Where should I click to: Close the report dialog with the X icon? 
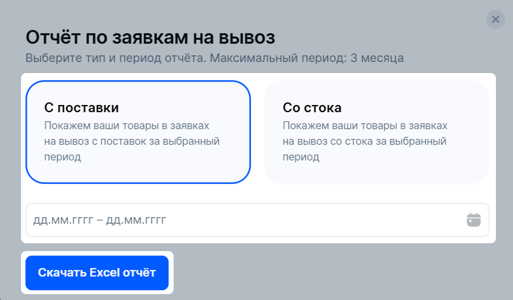click(x=495, y=20)
